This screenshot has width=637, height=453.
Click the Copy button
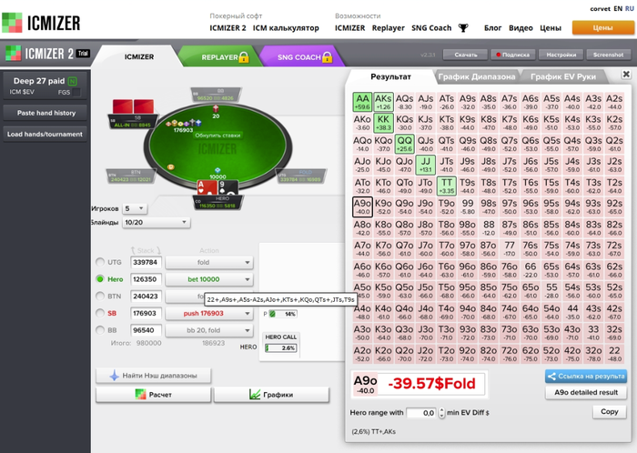[x=609, y=411]
